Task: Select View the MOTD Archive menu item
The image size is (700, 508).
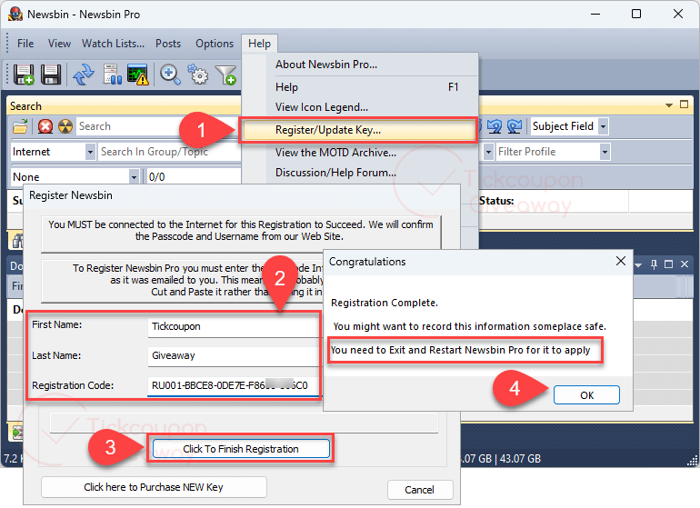Action: click(360, 153)
